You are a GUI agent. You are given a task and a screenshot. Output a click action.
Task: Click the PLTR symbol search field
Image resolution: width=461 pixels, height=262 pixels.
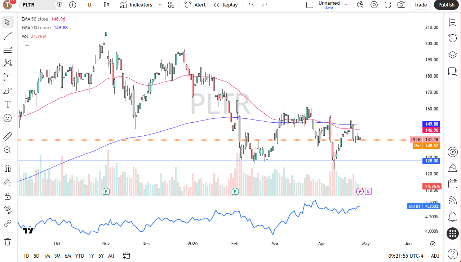pyautogui.click(x=41, y=5)
